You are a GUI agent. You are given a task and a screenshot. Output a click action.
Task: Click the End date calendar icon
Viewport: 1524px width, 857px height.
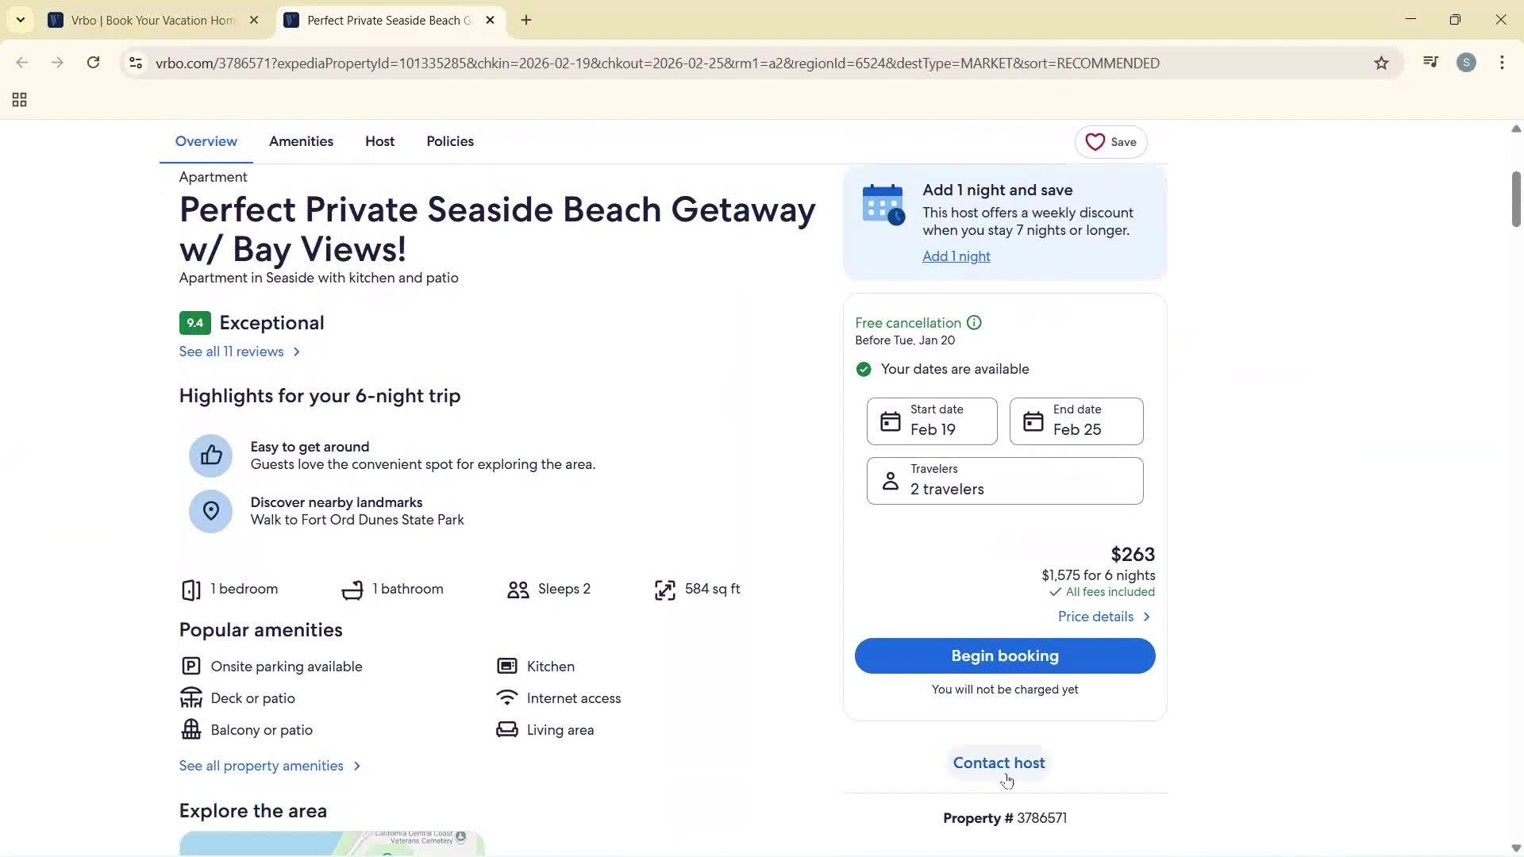point(1033,421)
